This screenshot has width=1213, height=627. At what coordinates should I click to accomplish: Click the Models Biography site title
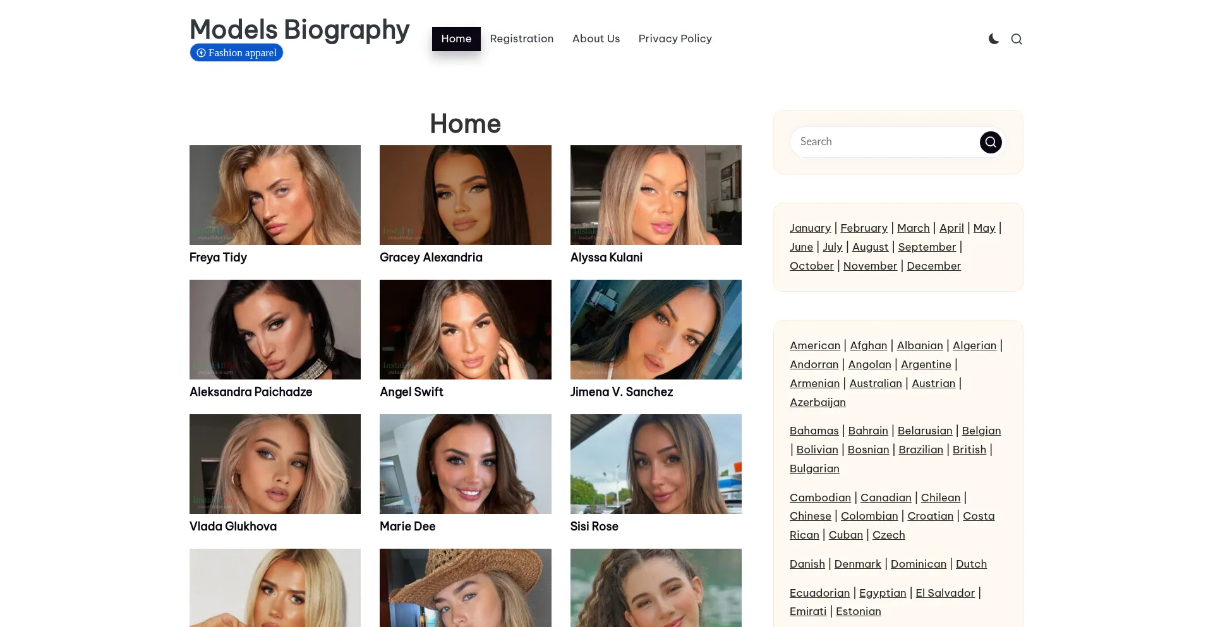click(x=299, y=30)
